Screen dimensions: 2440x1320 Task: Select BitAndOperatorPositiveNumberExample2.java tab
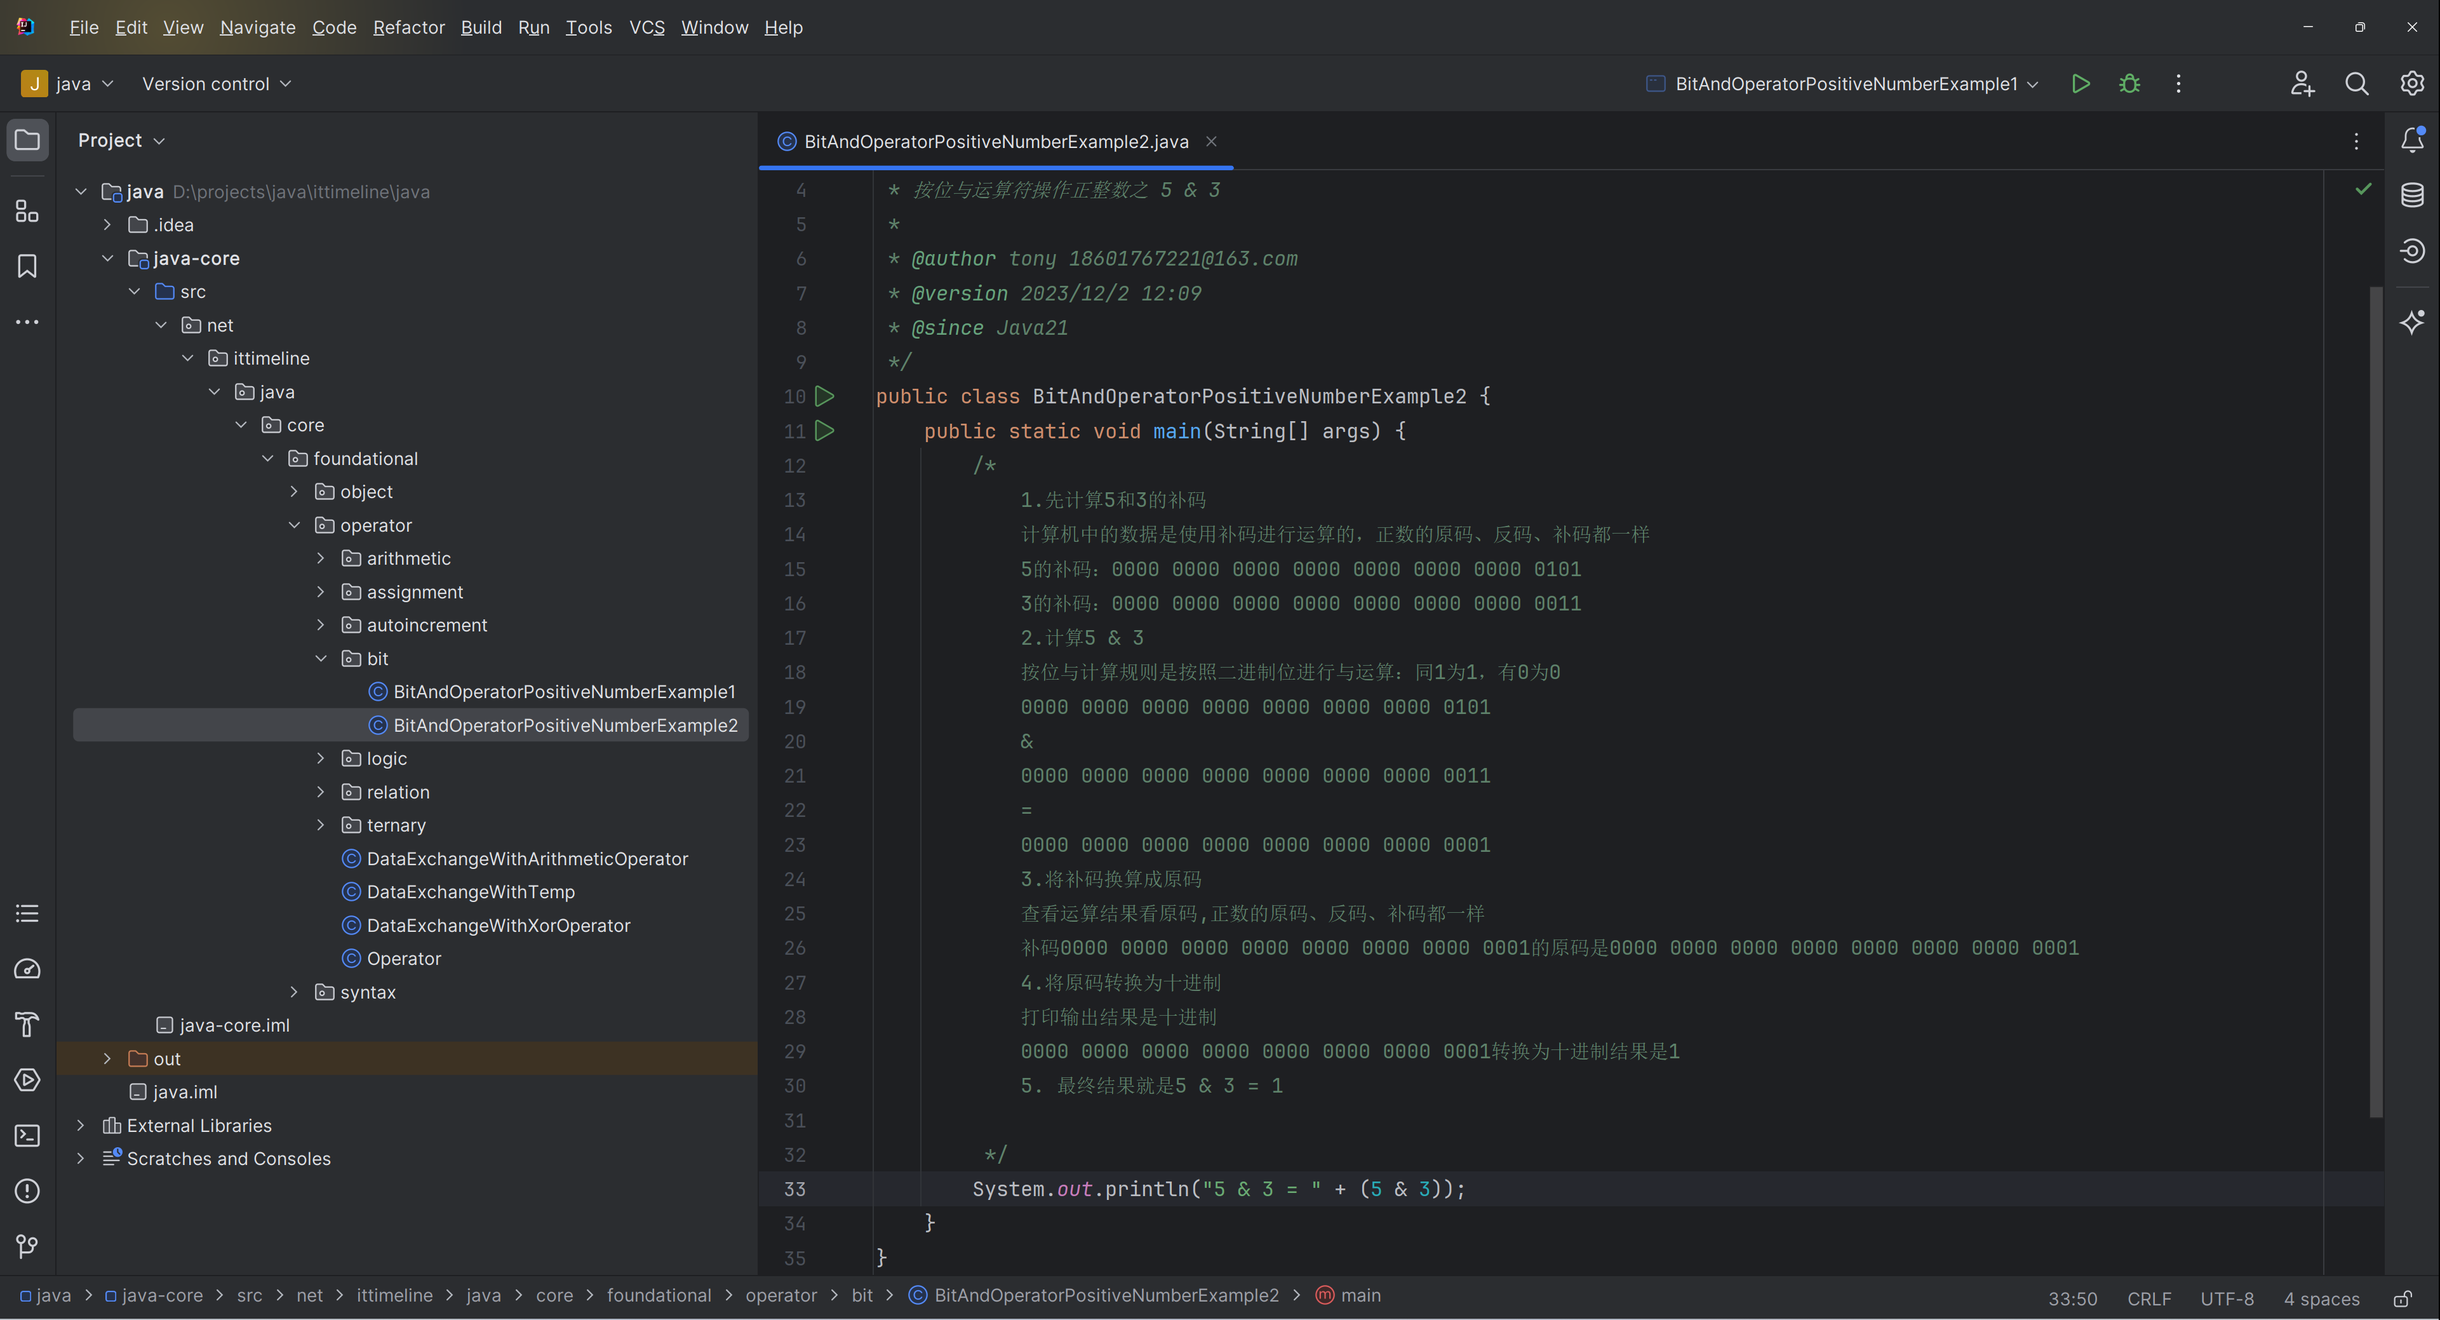click(x=996, y=141)
